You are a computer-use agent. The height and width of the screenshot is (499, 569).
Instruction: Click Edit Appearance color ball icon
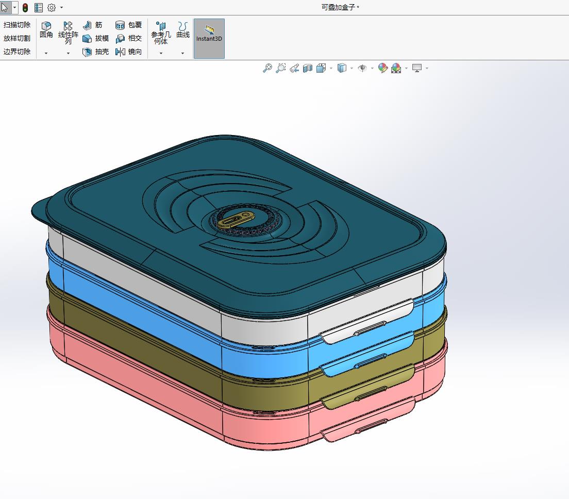point(383,68)
